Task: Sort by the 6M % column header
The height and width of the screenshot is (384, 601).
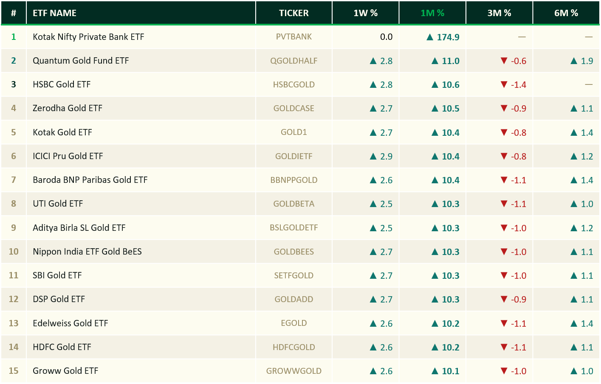Action: (566, 13)
